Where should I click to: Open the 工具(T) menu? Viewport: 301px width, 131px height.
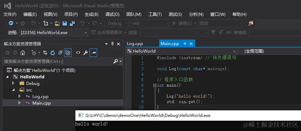(155, 14)
